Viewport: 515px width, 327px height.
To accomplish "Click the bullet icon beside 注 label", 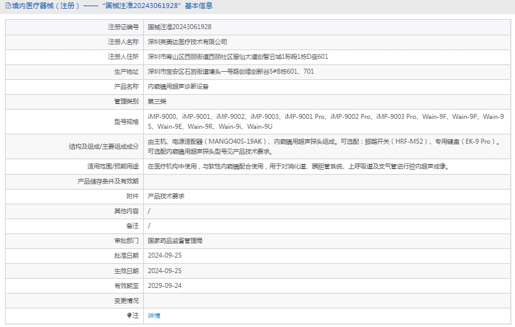I will 130,315.
